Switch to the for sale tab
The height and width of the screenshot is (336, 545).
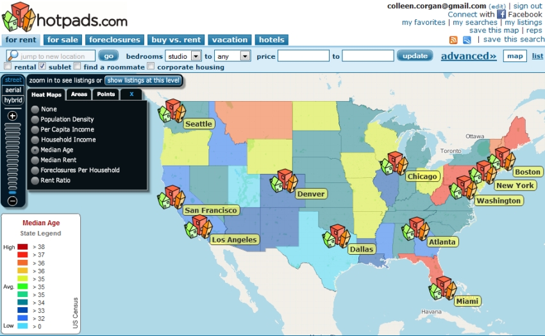coord(63,40)
